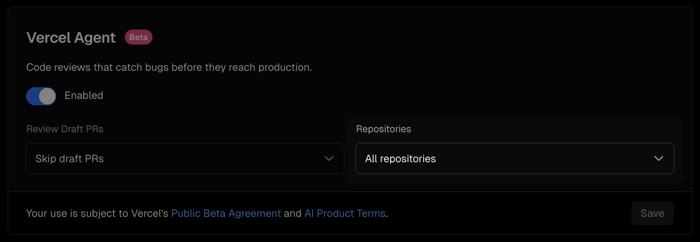Click the code reviews description text
700x242 pixels.
tap(169, 67)
